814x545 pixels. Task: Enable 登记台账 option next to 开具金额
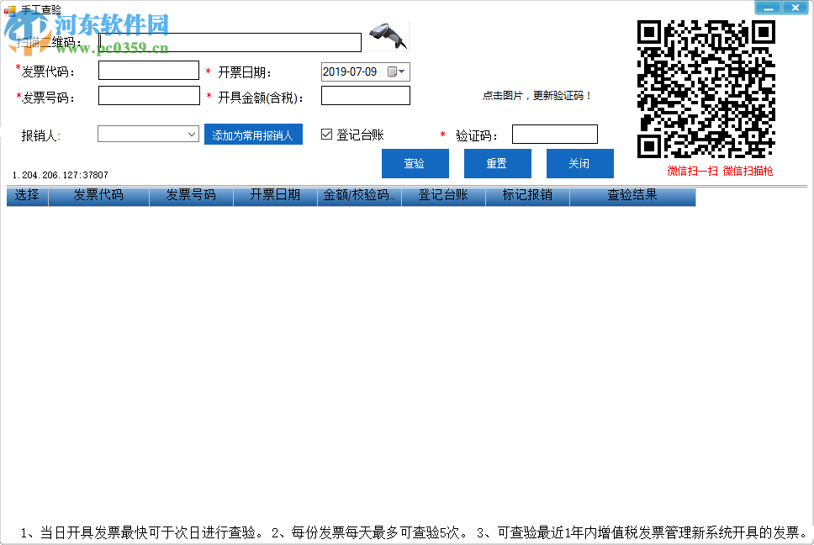(327, 134)
